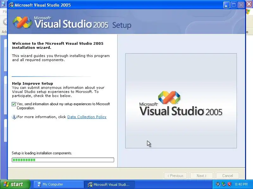Screen dimensions: 253x189
Task: Click the Next > button
Action: click(x=201, y=176)
